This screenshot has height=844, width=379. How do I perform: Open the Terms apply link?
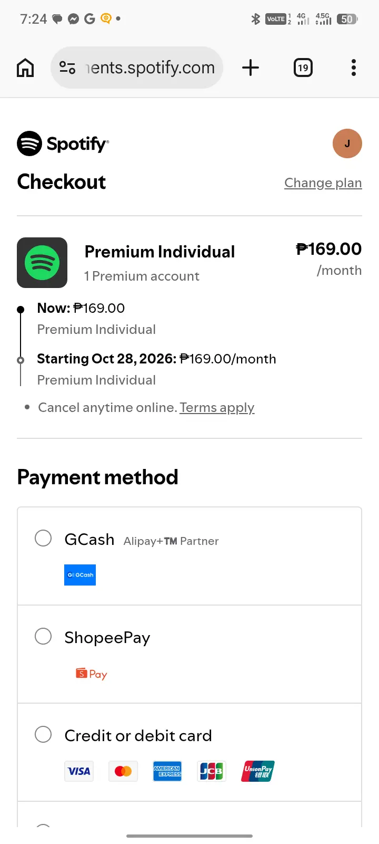tap(217, 408)
